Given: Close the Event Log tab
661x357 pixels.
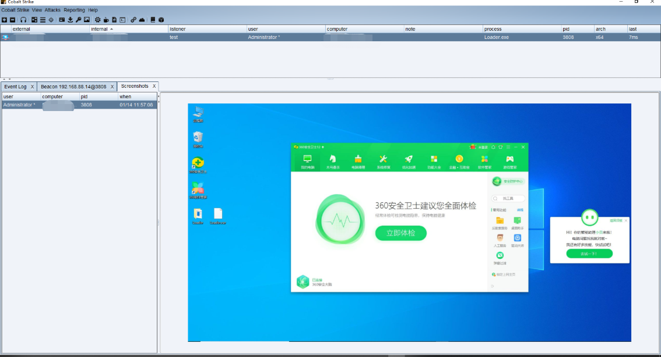Looking at the screenshot, I should [32, 87].
